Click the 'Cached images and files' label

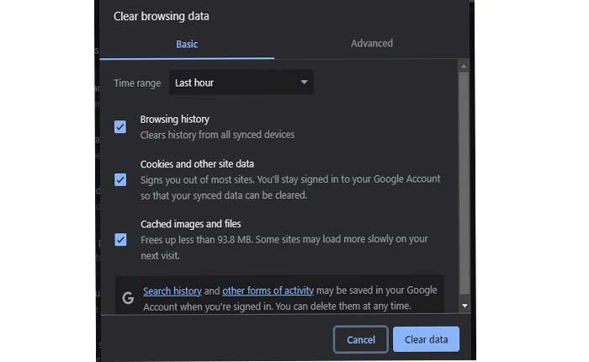(x=190, y=224)
